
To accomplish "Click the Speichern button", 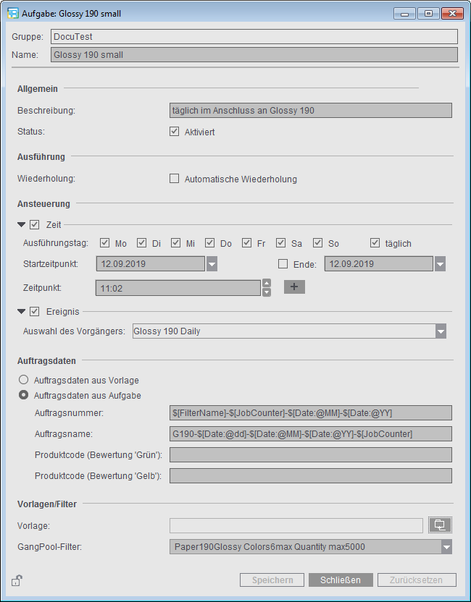I will [x=272, y=580].
